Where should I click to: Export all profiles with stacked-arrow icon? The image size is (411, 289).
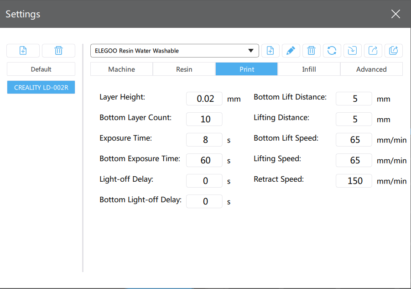(393, 51)
